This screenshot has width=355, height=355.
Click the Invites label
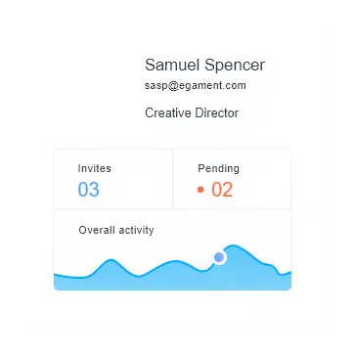tap(95, 168)
